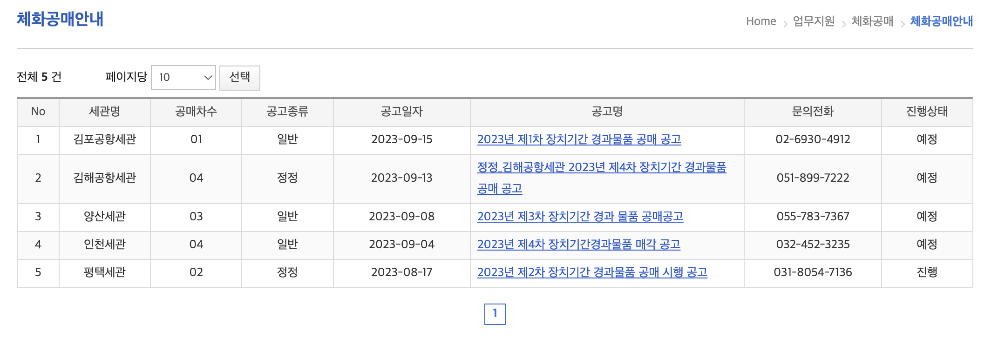Image resolution: width=991 pixels, height=357 pixels.
Task: Select 체화공매안내 in the breadcrumb
Action: 940,21
